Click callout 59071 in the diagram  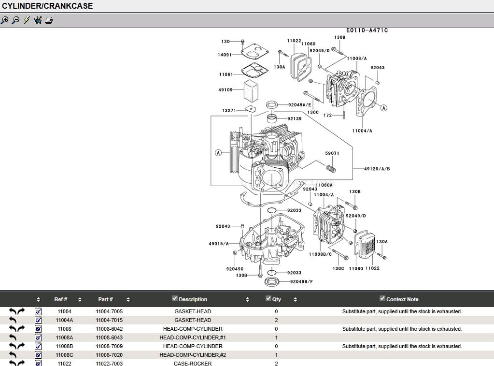point(332,153)
